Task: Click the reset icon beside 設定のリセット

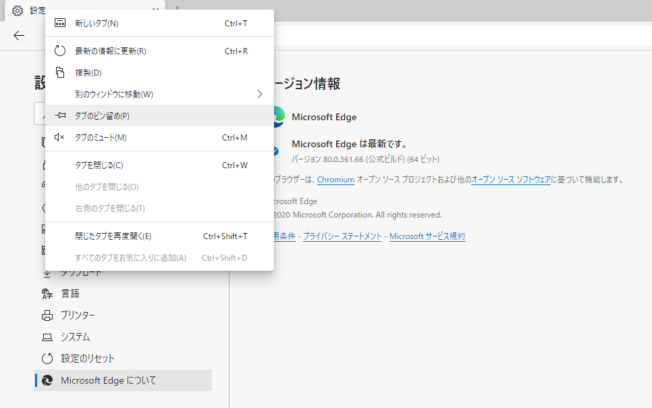Action: point(47,359)
